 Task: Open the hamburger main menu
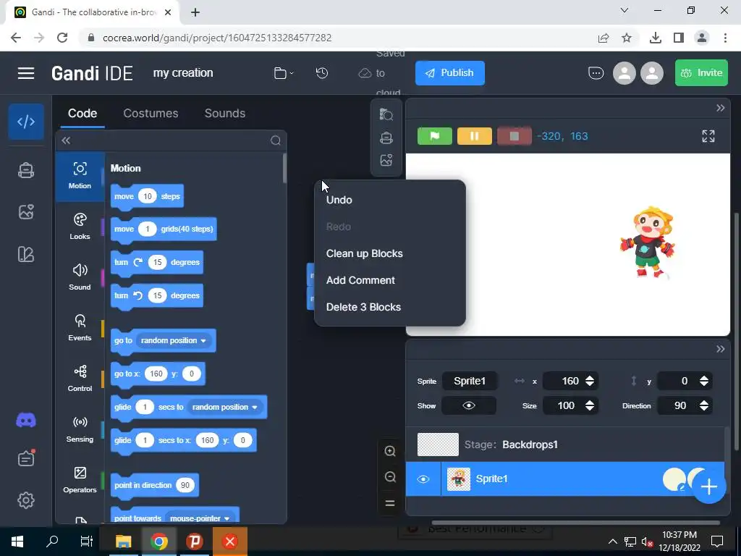pyautogui.click(x=26, y=73)
